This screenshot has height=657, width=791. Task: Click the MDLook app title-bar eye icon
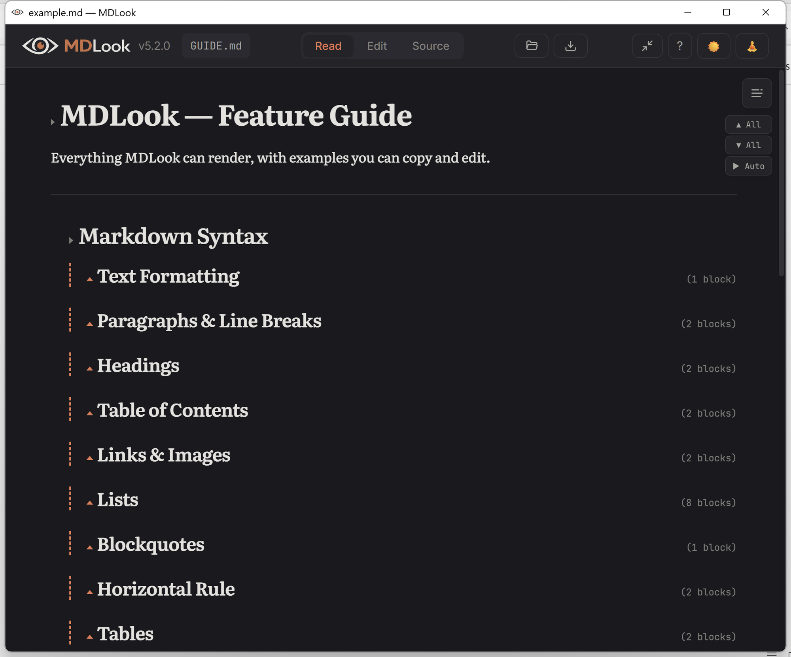(17, 12)
